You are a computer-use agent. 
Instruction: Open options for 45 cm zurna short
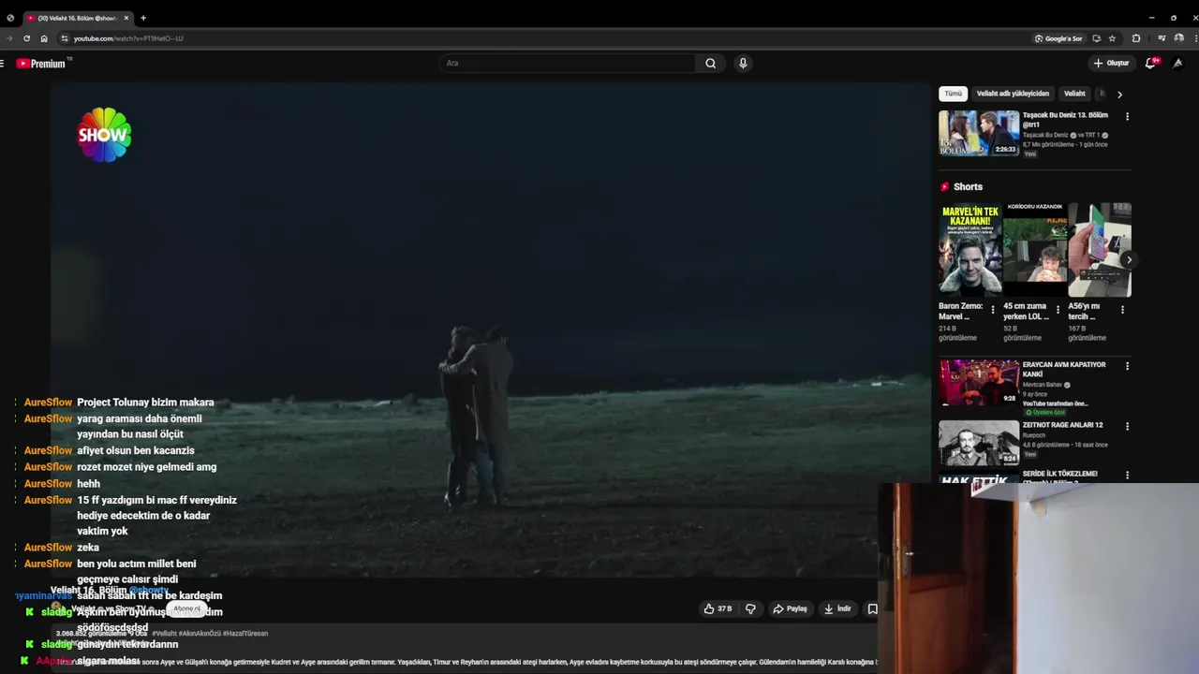click(1058, 310)
